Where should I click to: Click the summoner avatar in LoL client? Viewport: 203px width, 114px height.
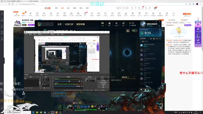(143, 24)
